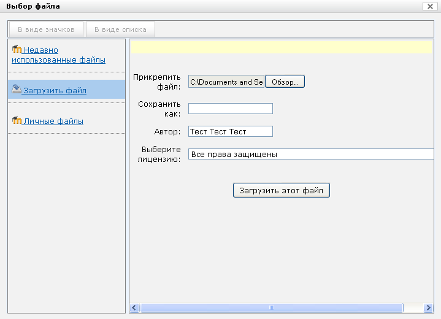Click the Сохранить как label

pos(159,109)
